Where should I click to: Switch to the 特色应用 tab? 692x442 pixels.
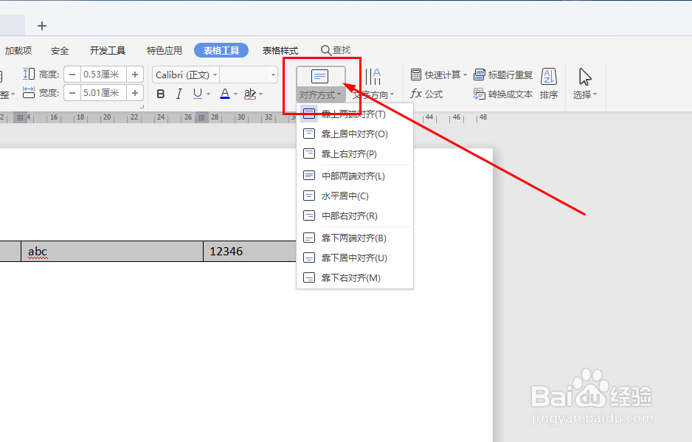tap(165, 51)
